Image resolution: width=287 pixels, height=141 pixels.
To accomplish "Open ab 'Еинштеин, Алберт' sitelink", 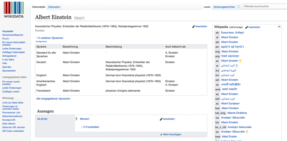I will pos(233,33).
